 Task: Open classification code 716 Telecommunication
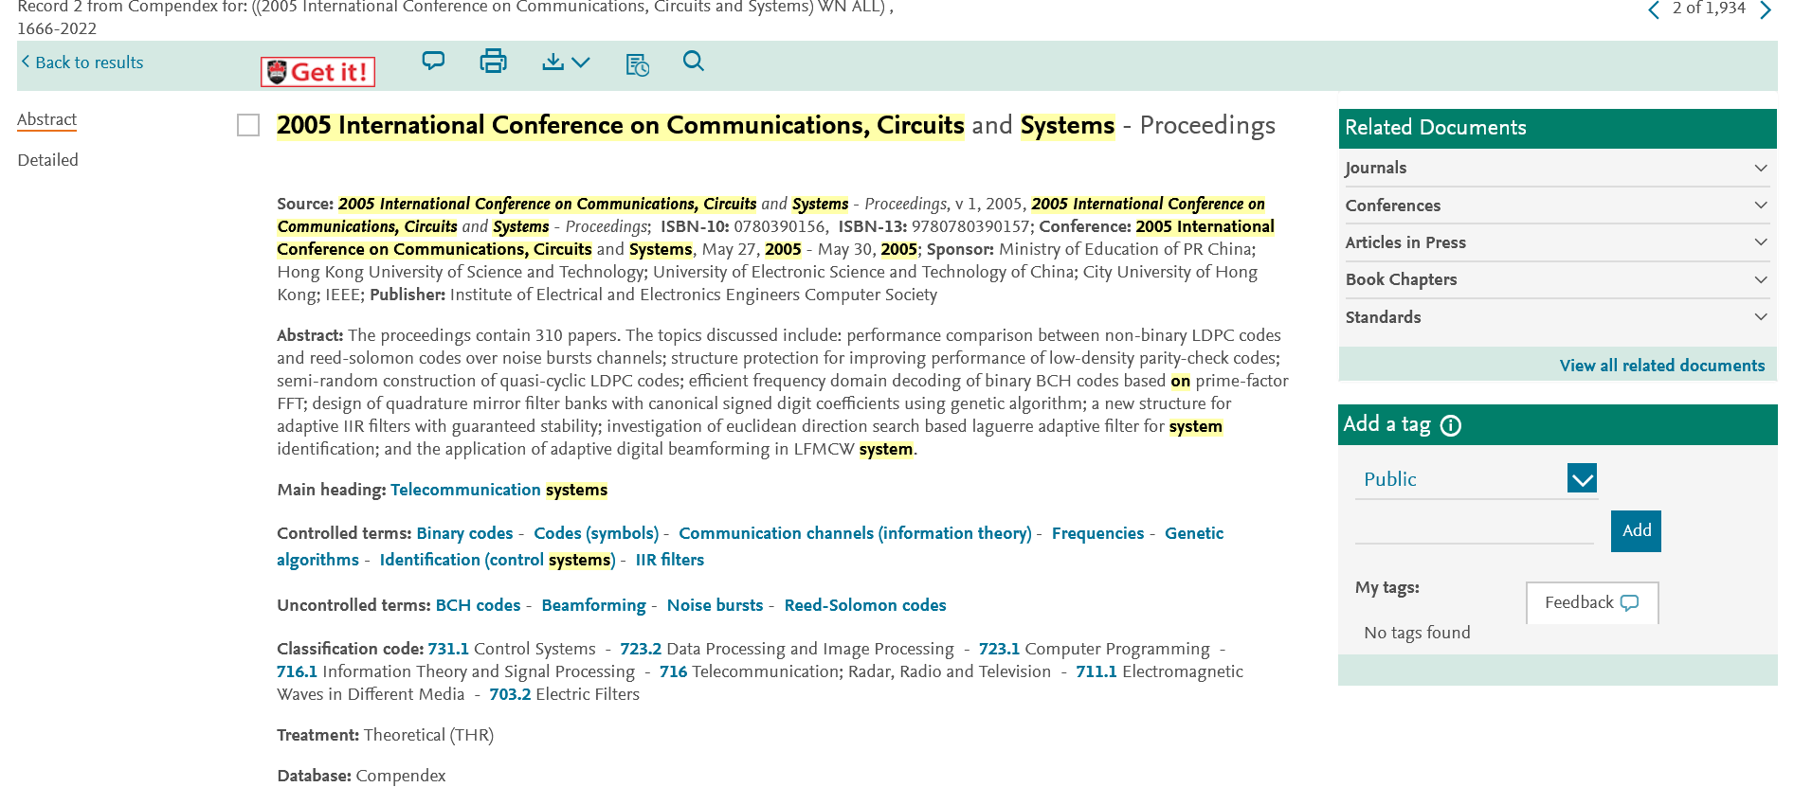point(673,671)
